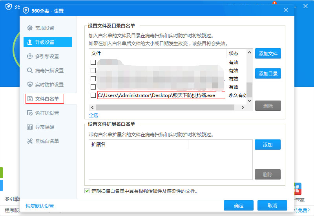Click the 全选 link below file list

(x=93, y=115)
